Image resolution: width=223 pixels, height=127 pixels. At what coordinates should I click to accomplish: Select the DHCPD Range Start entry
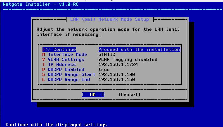pyautogui.click(x=72, y=74)
